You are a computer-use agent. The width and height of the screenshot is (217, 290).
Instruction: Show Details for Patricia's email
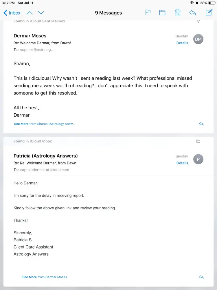click(x=182, y=163)
